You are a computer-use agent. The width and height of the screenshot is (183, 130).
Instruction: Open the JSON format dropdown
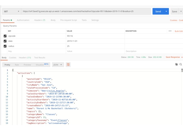coord(58,65)
